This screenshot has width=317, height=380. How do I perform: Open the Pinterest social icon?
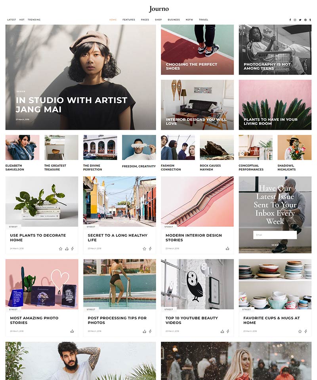pyautogui.click(x=306, y=20)
